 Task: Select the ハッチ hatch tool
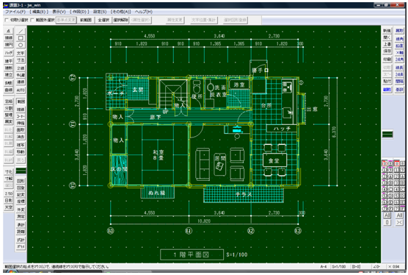click(x=9, y=53)
